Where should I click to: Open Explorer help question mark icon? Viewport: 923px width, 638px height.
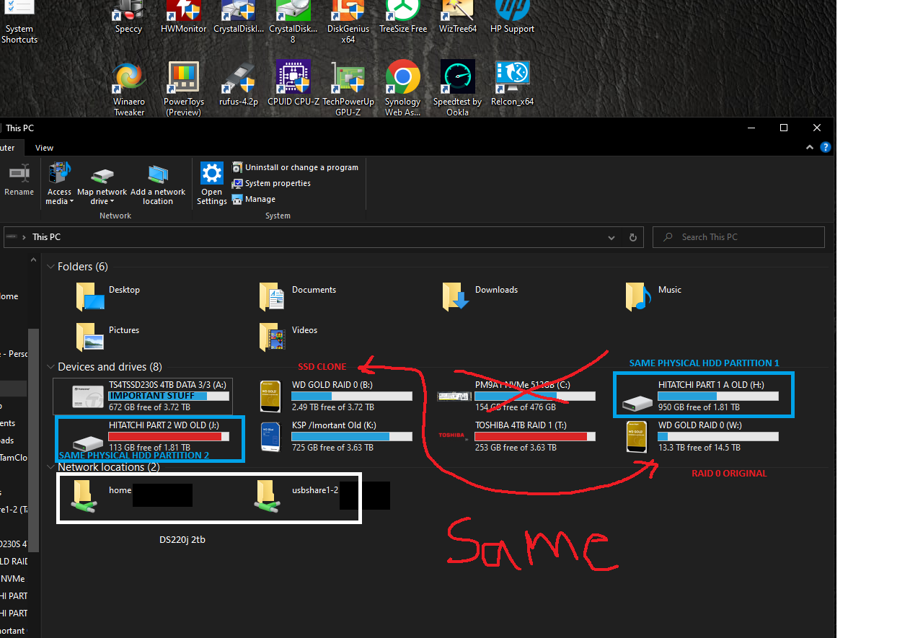pyautogui.click(x=826, y=147)
